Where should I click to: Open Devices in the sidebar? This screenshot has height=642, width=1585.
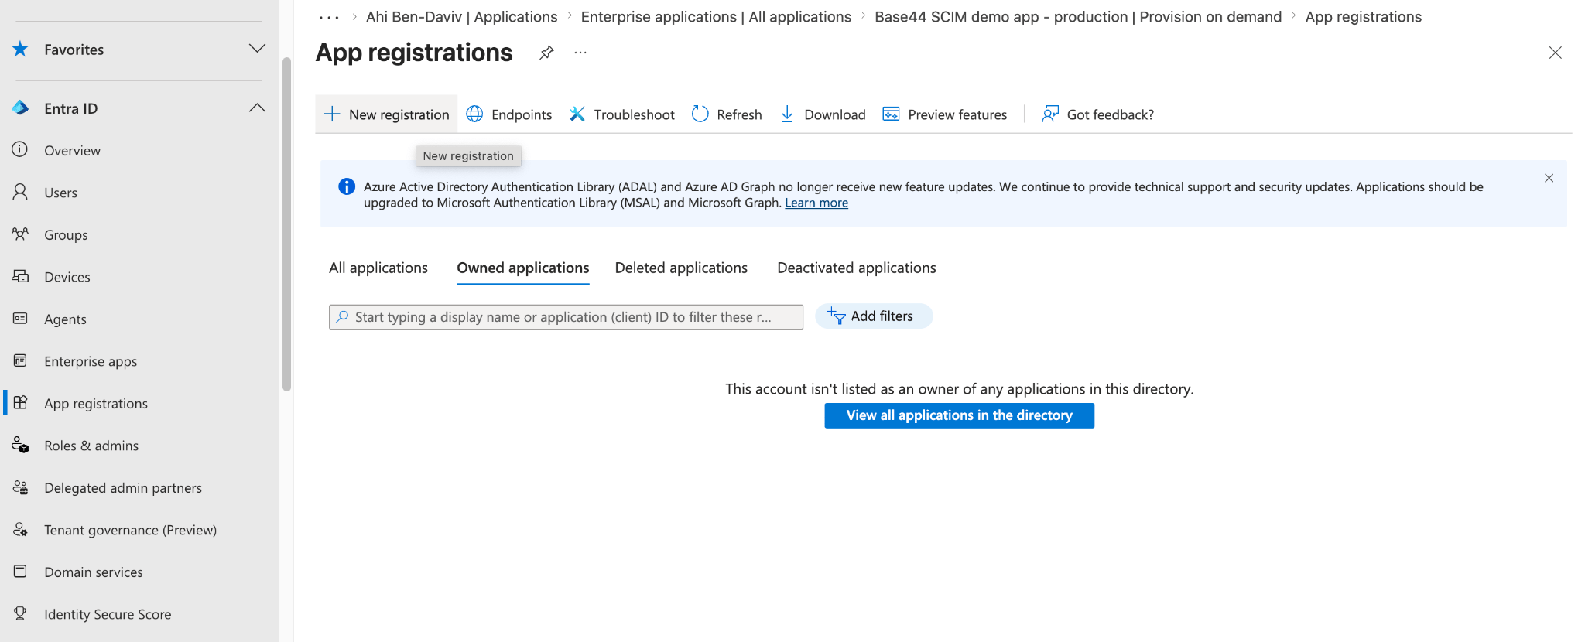67,277
